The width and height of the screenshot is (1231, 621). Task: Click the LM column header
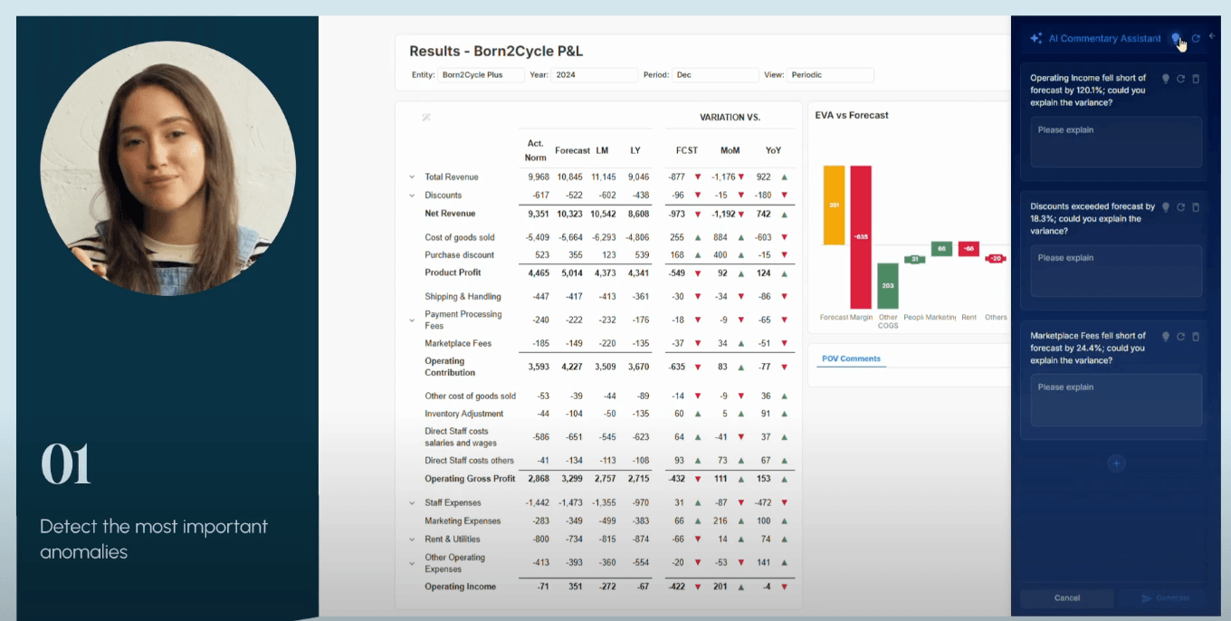[x=602, y=150]
